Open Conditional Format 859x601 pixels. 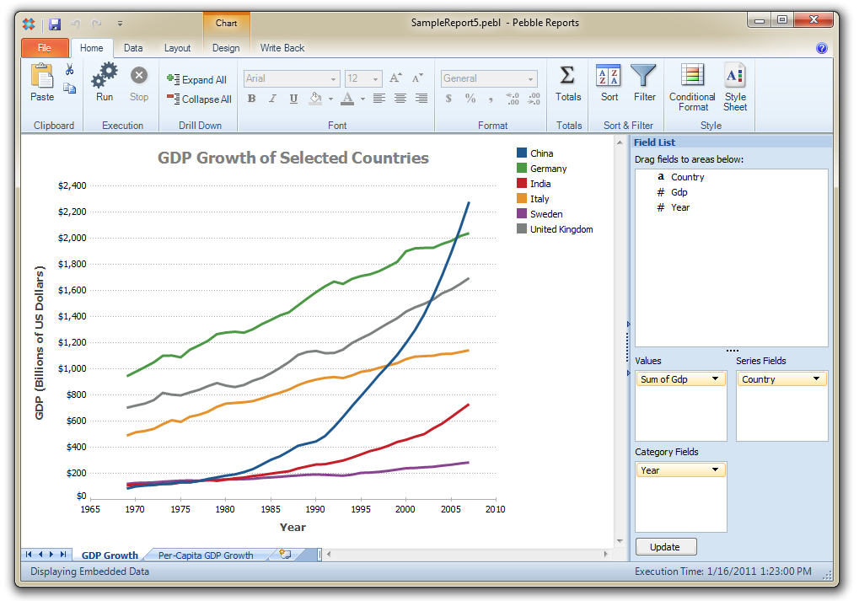692,78
